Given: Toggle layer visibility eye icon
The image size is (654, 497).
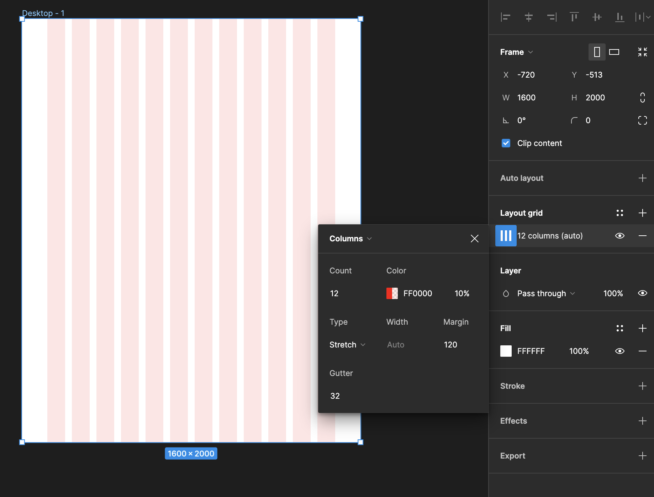Looking at the screenshot, I should tap(643, 293).
